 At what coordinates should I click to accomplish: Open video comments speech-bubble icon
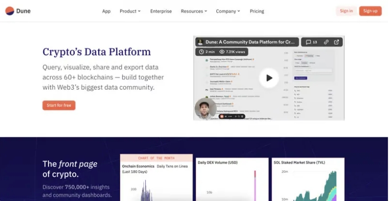point(309,42)
